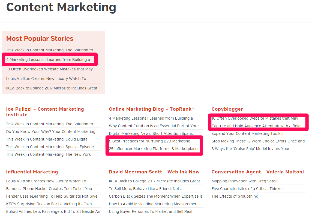Click the Influential Marketing section heading
Viewport: 324px width, 218px height.
point(32,172)
